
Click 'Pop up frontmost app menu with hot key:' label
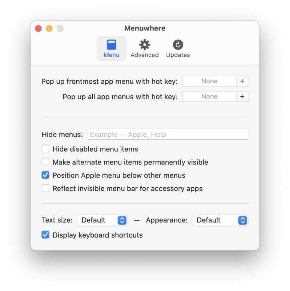click(x=109, y=81)
